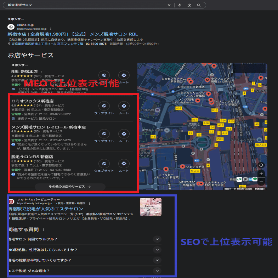Open the roland-bl.jp ad options three-dot menu

[x=51, y=29]
